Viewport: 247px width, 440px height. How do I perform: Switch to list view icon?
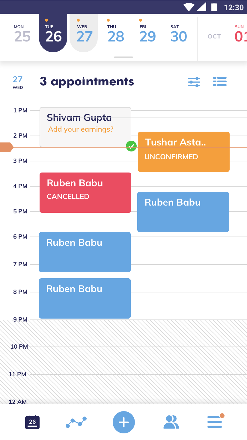220,81
